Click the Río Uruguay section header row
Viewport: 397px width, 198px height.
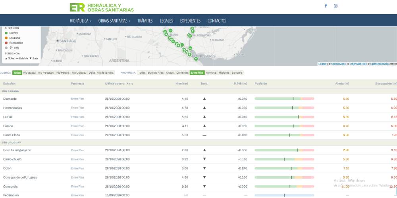coord(198,143)
